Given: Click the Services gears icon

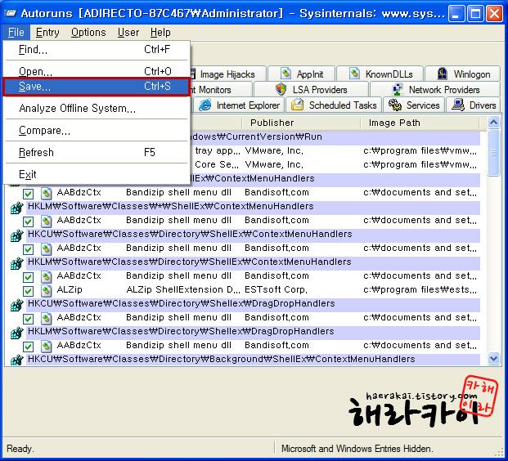Looking at the screenshot, I should [394, 105].
